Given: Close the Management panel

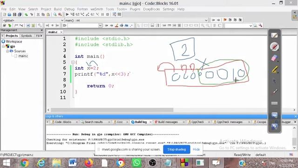Looking at the screenshot, I should [41, 30].
